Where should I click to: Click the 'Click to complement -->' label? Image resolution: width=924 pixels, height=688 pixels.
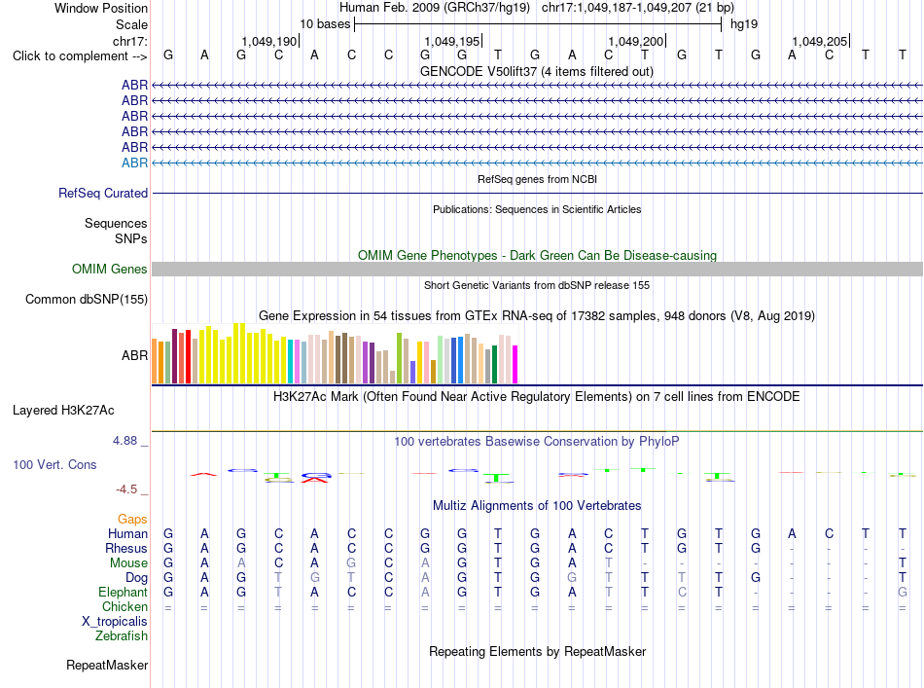click(x=80, y=56)
